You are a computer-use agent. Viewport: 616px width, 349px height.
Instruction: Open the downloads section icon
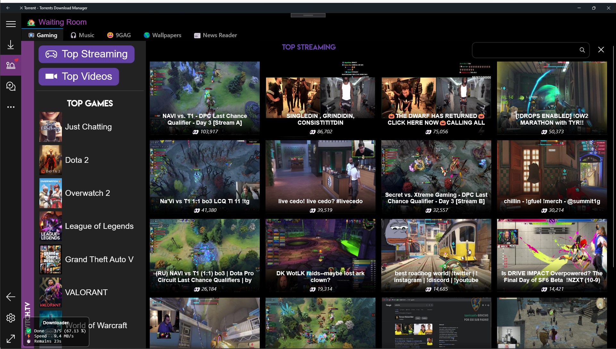[11, 45]
